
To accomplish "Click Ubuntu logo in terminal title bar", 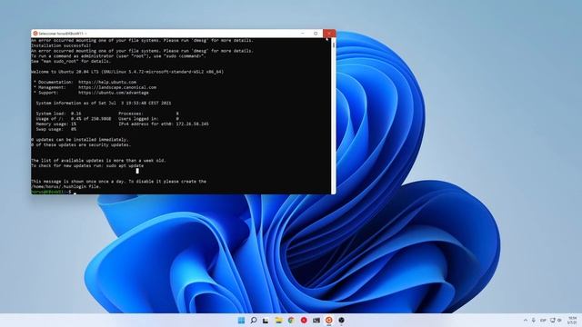I will pyautogui.click(x=35, y=34).
